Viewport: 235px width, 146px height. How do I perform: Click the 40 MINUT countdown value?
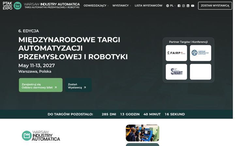pyautogui.click(x=152, y=114)
